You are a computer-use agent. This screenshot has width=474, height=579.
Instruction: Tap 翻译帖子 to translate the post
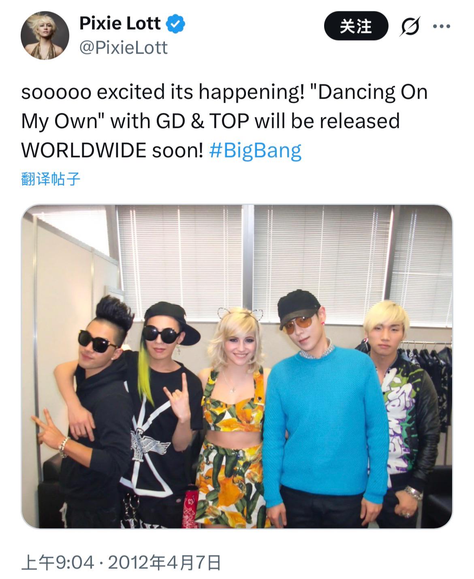pyautogui.click(x=51, y=179)
